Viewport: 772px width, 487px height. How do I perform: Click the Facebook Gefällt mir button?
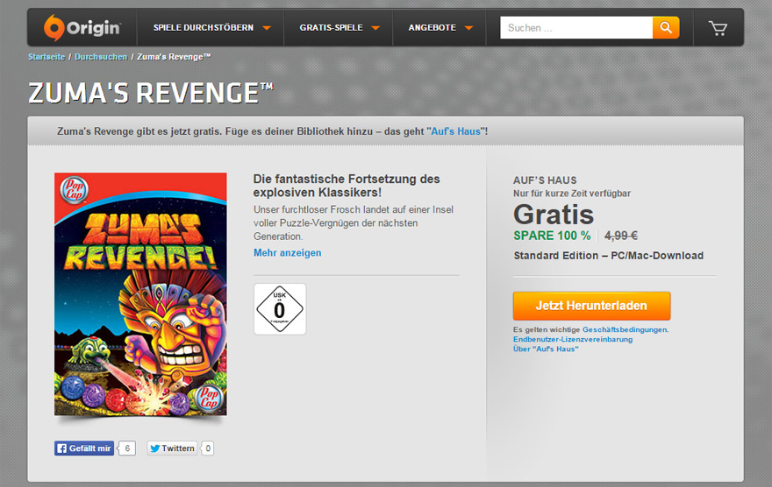[84, 448]
